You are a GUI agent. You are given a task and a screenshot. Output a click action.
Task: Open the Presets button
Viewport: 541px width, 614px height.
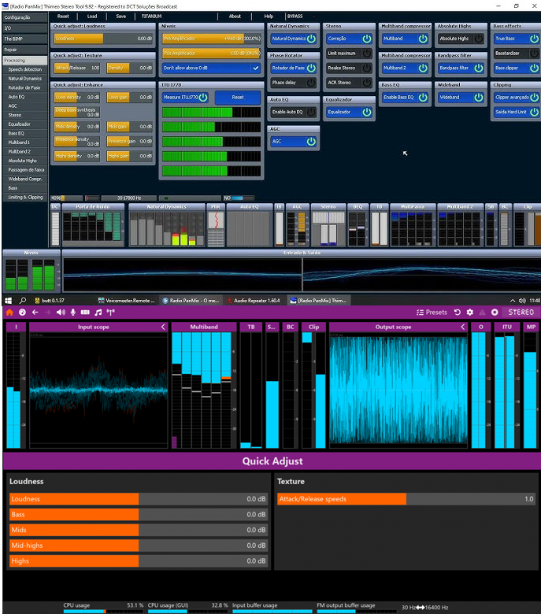point(432,313)
